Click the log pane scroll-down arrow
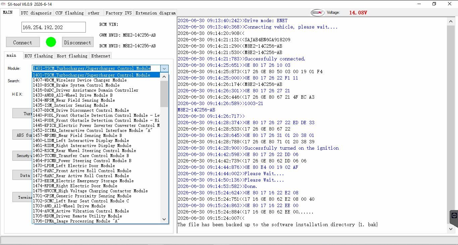The height and width of the screenshot is (245, 458). pos(451,229)
